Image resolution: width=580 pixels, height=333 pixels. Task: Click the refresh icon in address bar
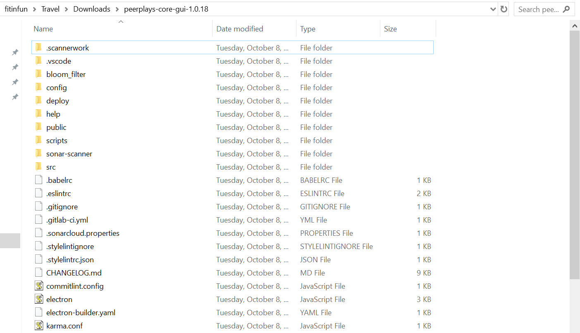tap(504, 9)
